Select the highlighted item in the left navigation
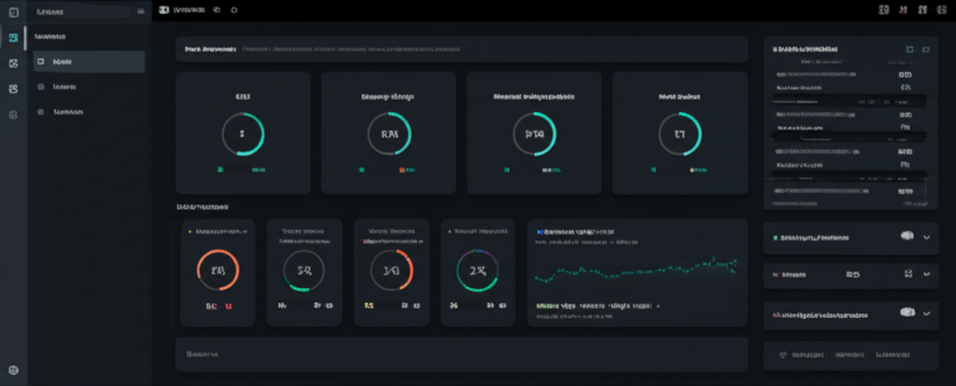The height and width of the screenshot is (386, 956). [x=89, y=62]
